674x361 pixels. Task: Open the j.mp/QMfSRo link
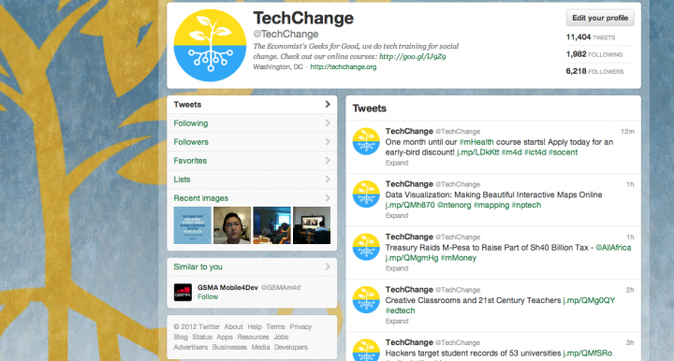588,353
